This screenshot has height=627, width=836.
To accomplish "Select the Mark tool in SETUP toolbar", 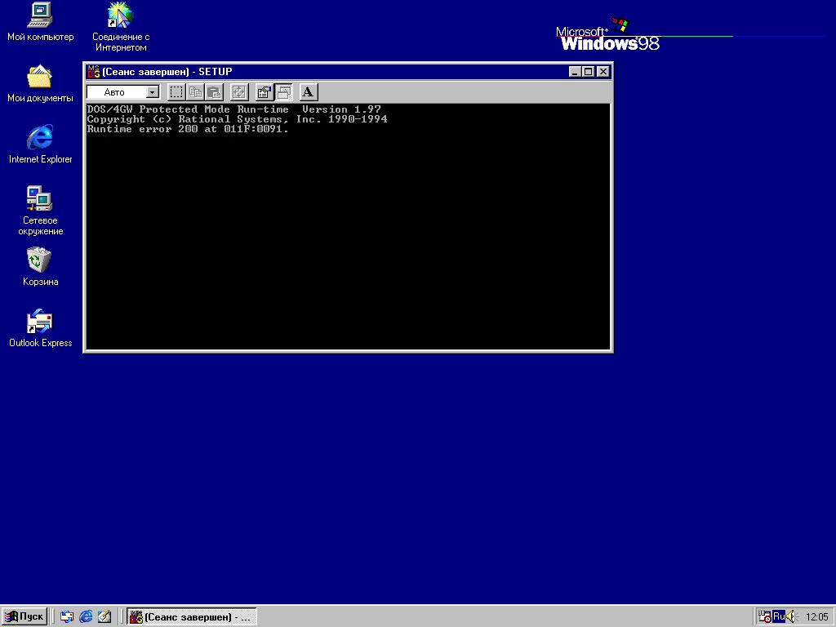I will 176,92.
